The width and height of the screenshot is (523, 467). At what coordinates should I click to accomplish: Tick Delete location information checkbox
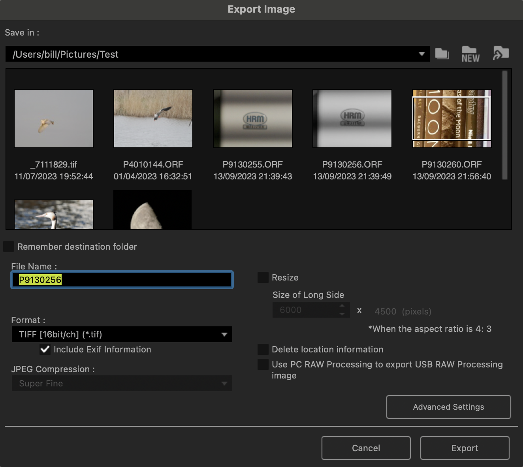pyautogui.click(x=263, y=349)
